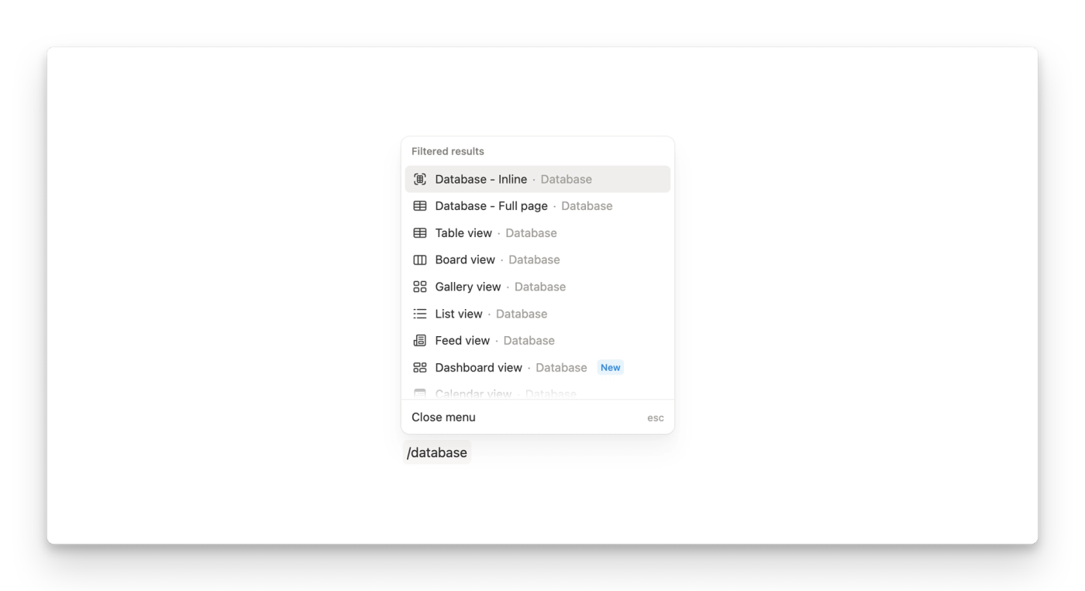Click the New badge on Dashboard view

tap(611, 368)
